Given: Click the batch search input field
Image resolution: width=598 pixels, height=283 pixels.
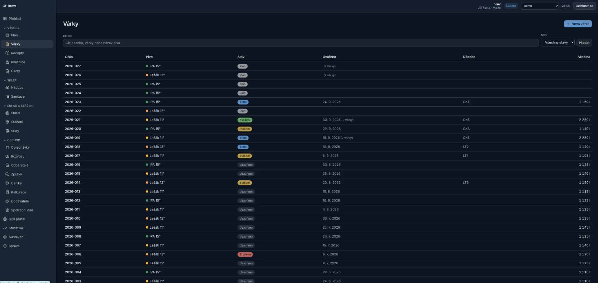Looking at the screenshot, I should [301, 43].
